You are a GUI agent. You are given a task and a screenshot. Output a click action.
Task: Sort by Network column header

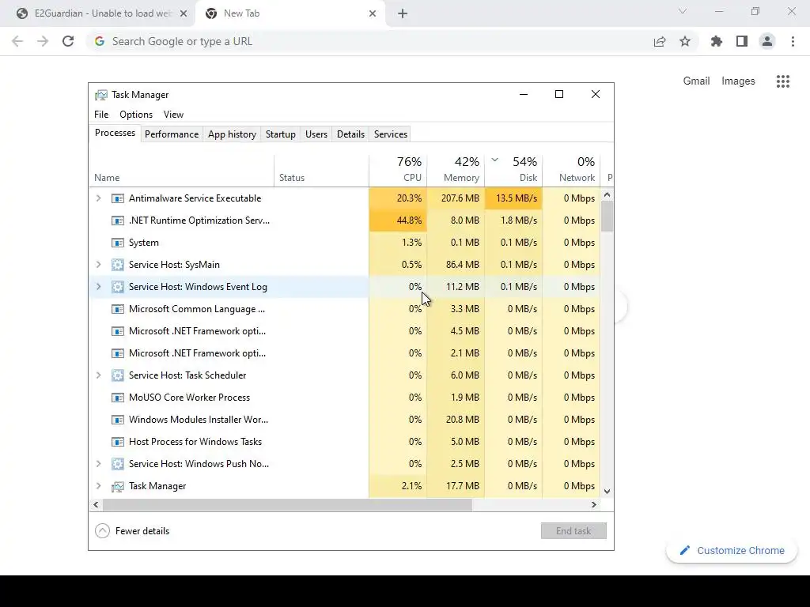click(x=572, y=171)
